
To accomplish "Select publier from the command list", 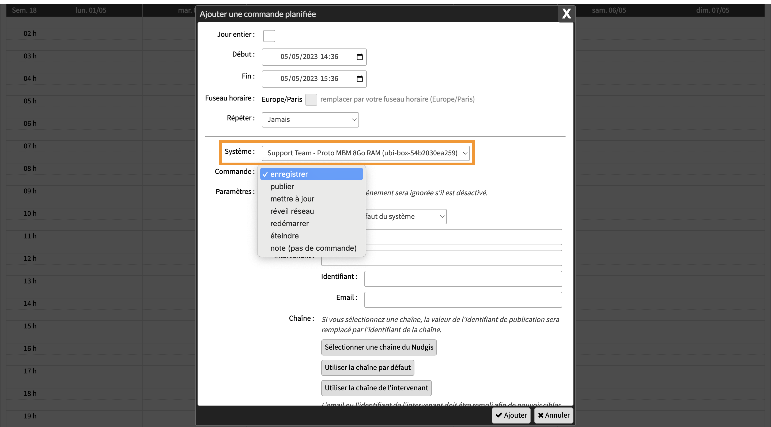I will coord(282,186).
